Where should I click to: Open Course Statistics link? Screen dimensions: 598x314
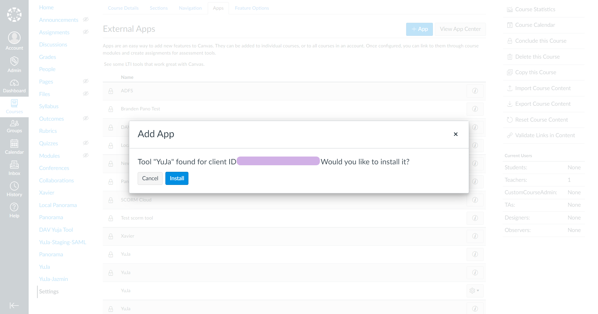[x=535, y=9]
